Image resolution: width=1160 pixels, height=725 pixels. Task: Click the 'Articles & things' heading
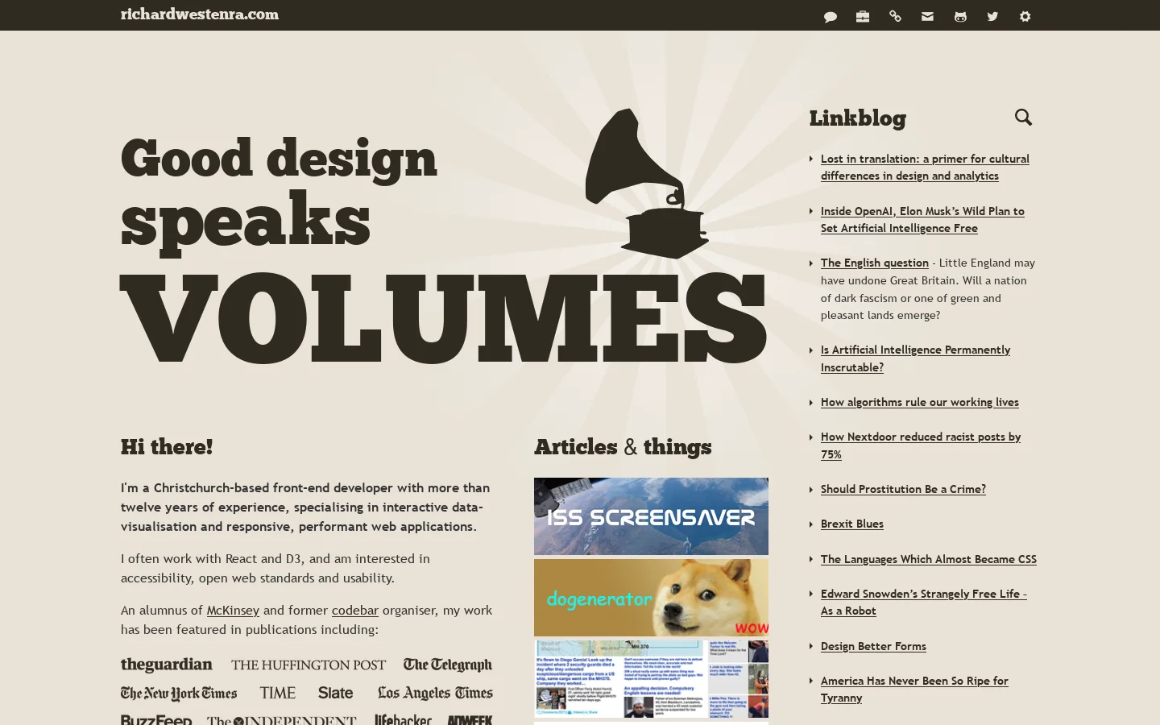point(623,446)
